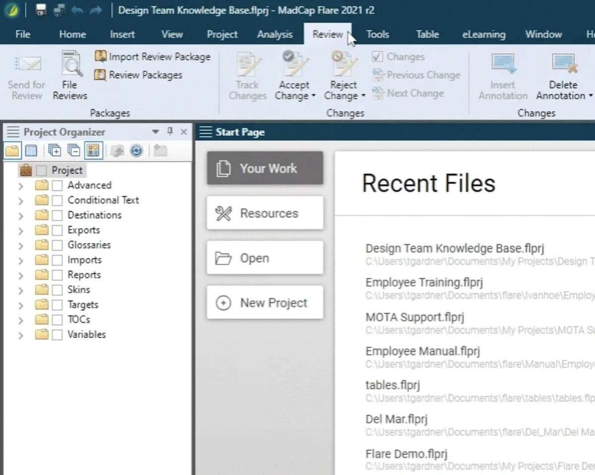Open Review Packages
Image resolution: width=595 pixels, height=475 pixels.
click(x=138, y=75)
